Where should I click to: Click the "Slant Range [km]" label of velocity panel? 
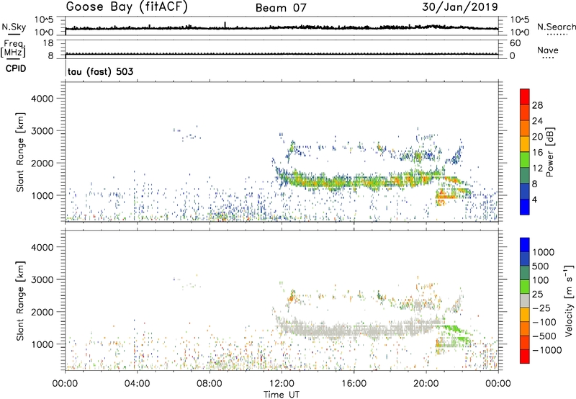click(20, 300)
